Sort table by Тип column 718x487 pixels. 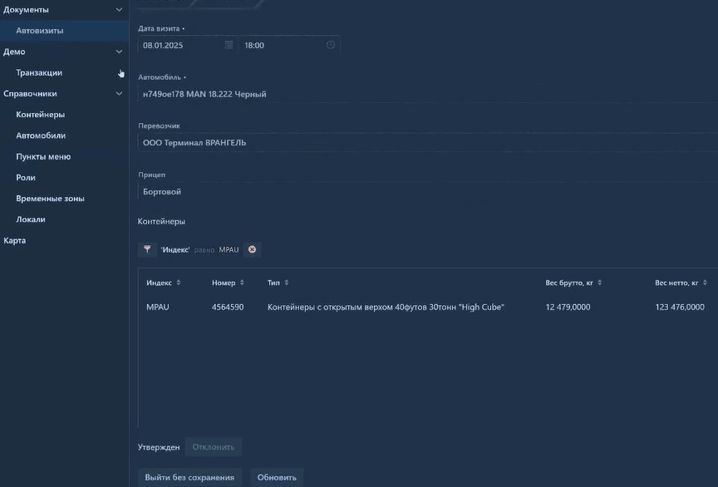click(x=286, y=283)
